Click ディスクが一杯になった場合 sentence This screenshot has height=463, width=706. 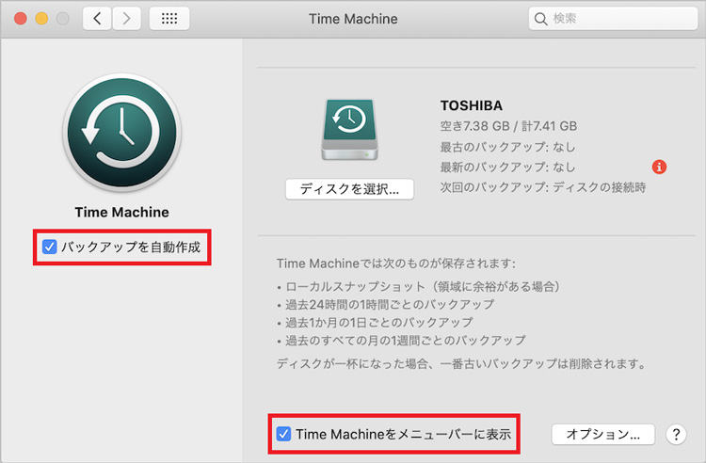[x=461, y=363]
